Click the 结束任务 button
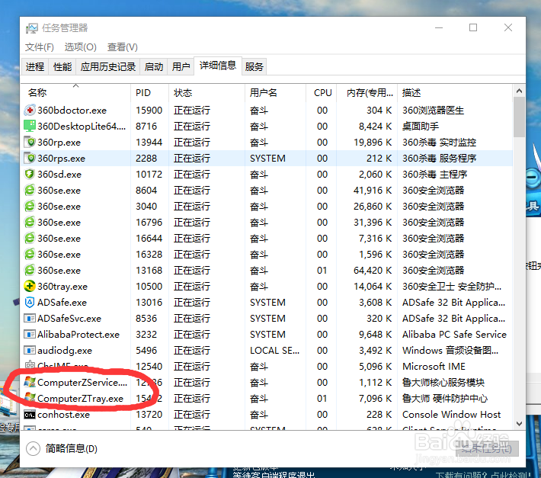541x478 pixels. click(487, 448)
